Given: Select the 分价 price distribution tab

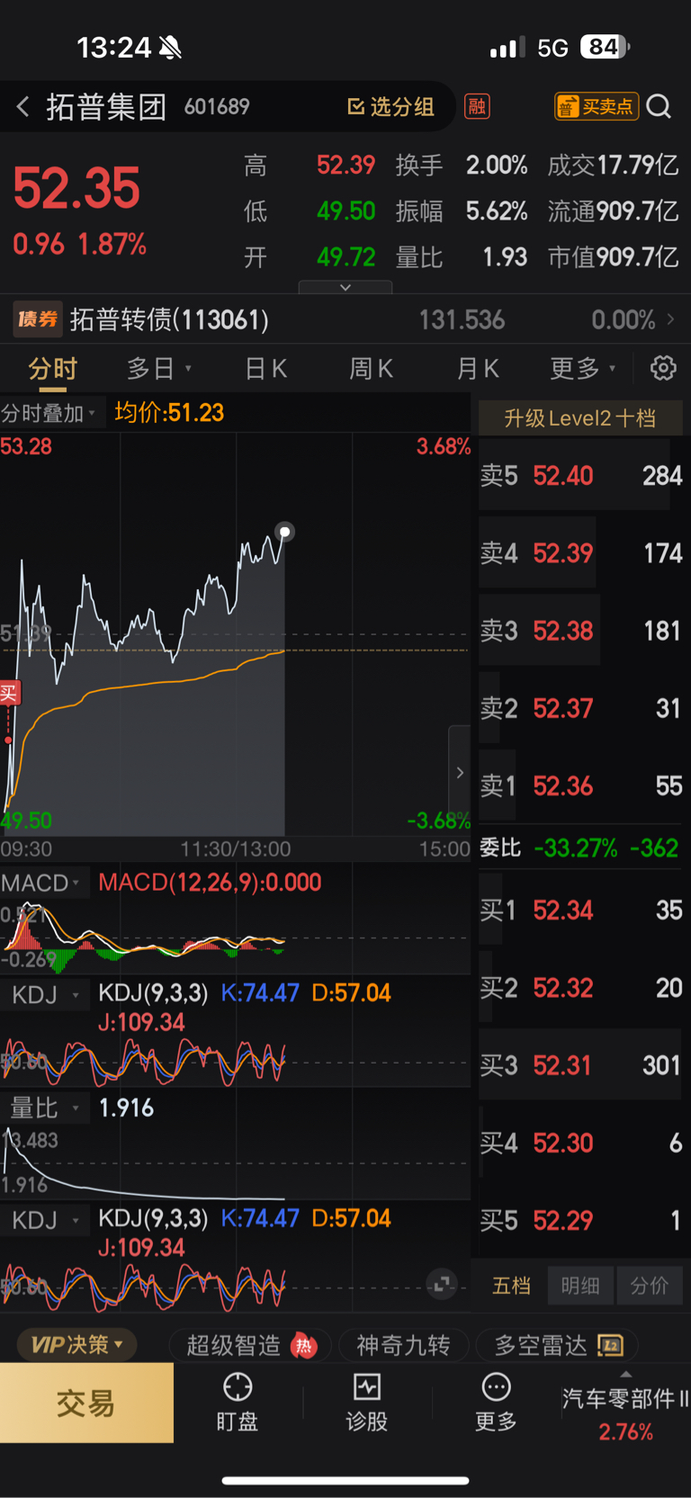Looking at the screenshot, I should point(650,1286).
